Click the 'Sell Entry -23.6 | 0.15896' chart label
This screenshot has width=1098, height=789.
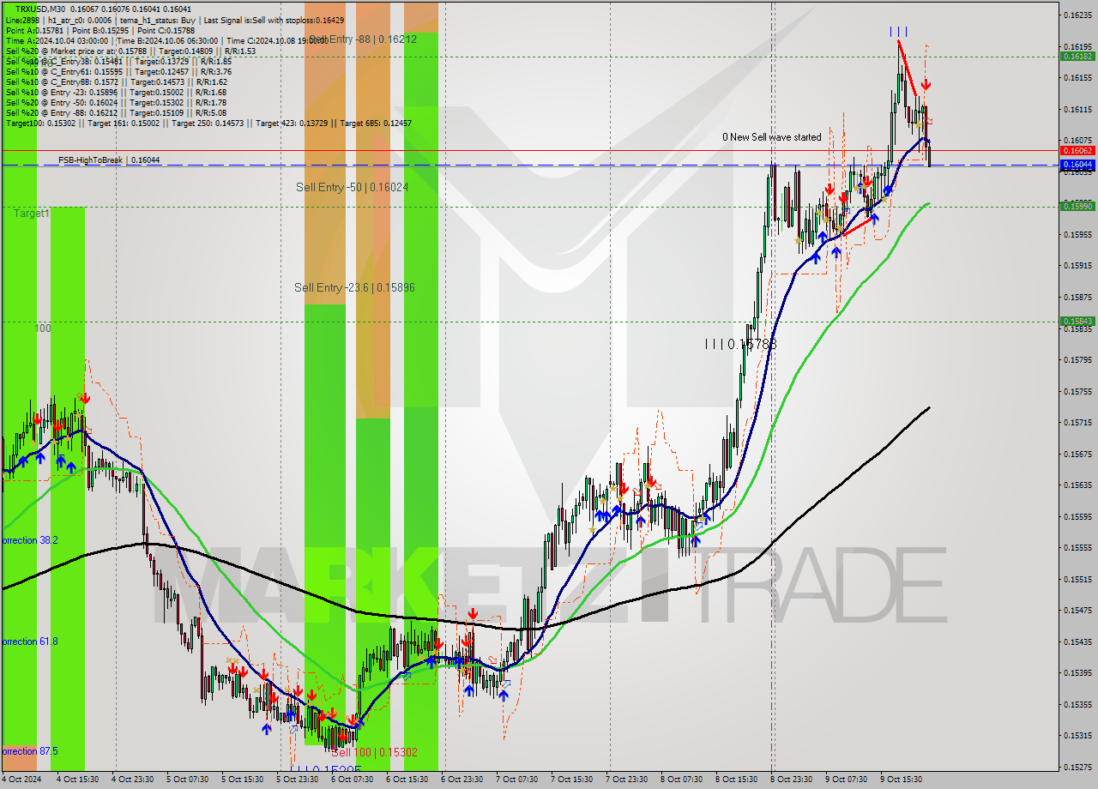[354, 287]
